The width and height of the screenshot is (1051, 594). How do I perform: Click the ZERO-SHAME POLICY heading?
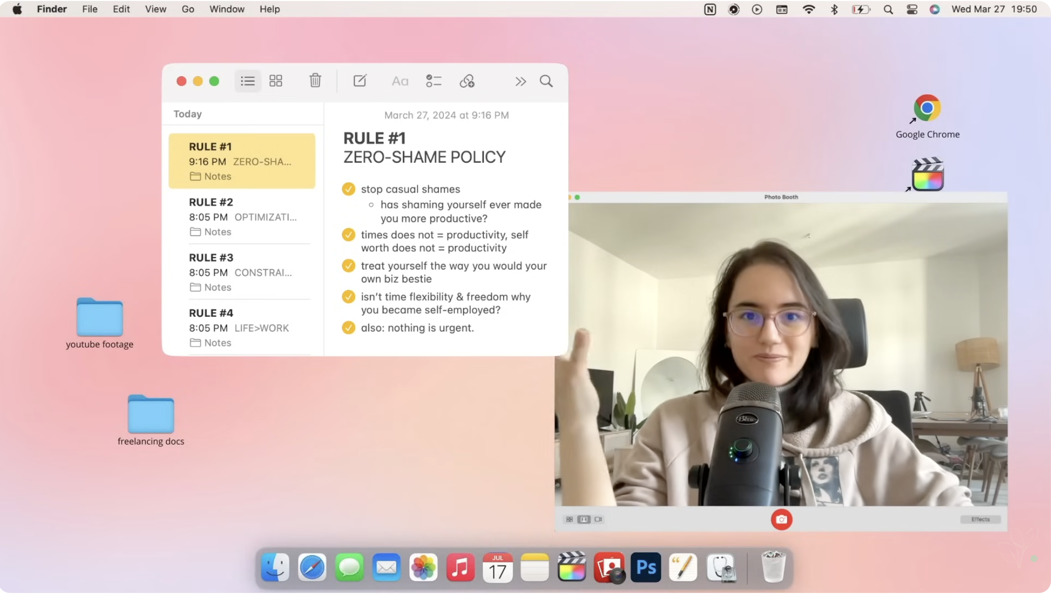425,157
